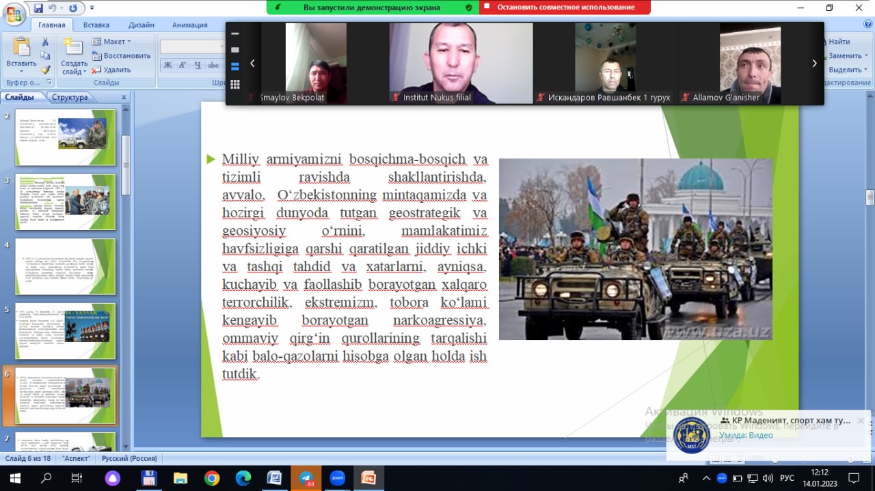Select Allamov G'anisher video tile
The width and height of the screenshot is (875, 491).
click(x=751, y=63)
